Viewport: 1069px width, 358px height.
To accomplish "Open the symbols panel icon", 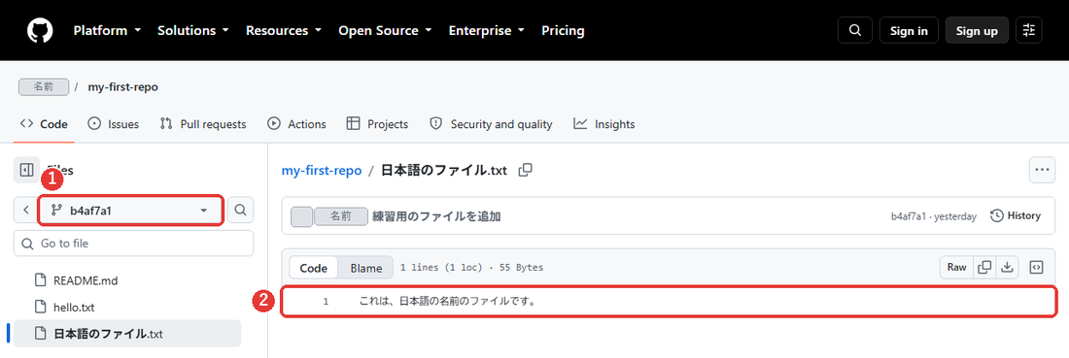I will point(1036,268).
